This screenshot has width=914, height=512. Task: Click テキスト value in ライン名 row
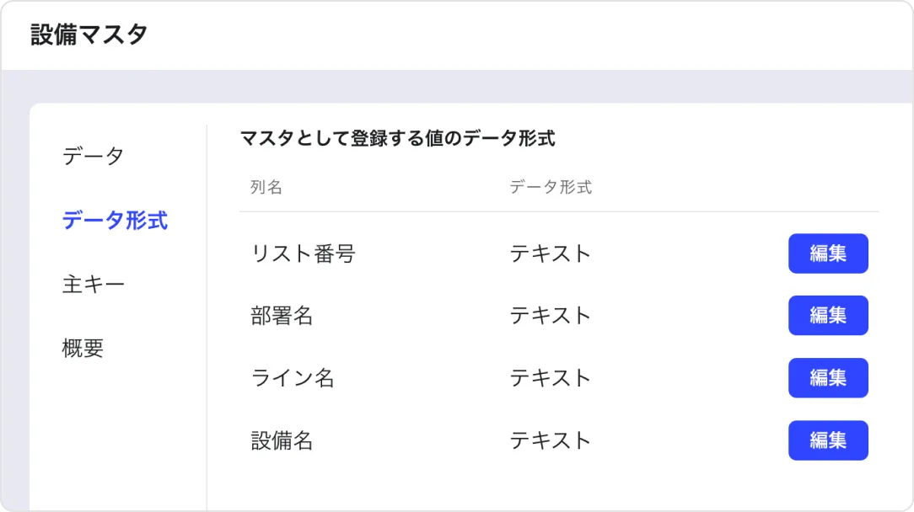click(551, 378)
